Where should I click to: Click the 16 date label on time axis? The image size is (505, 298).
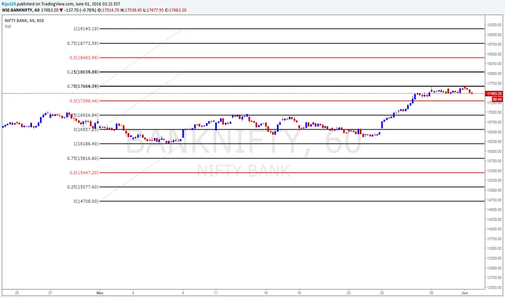[x=266, y=293]
